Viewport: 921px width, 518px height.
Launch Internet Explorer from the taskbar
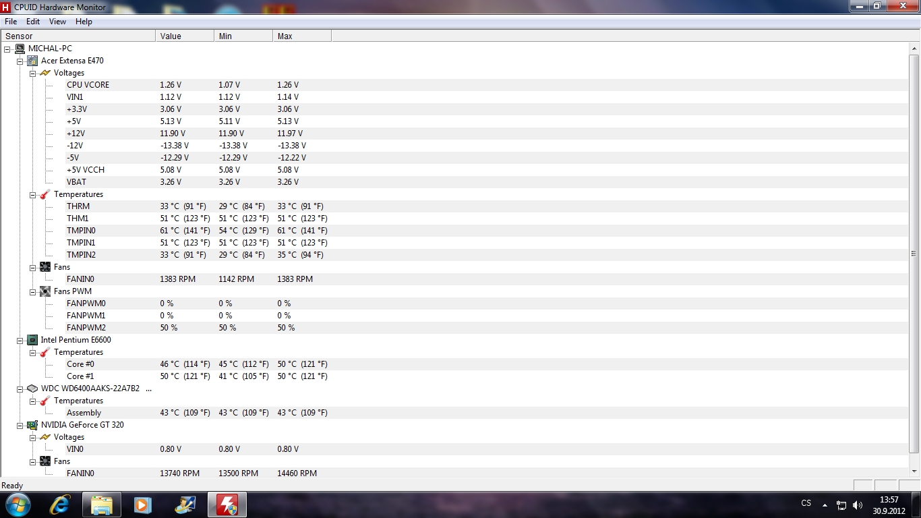click(61, 505)
